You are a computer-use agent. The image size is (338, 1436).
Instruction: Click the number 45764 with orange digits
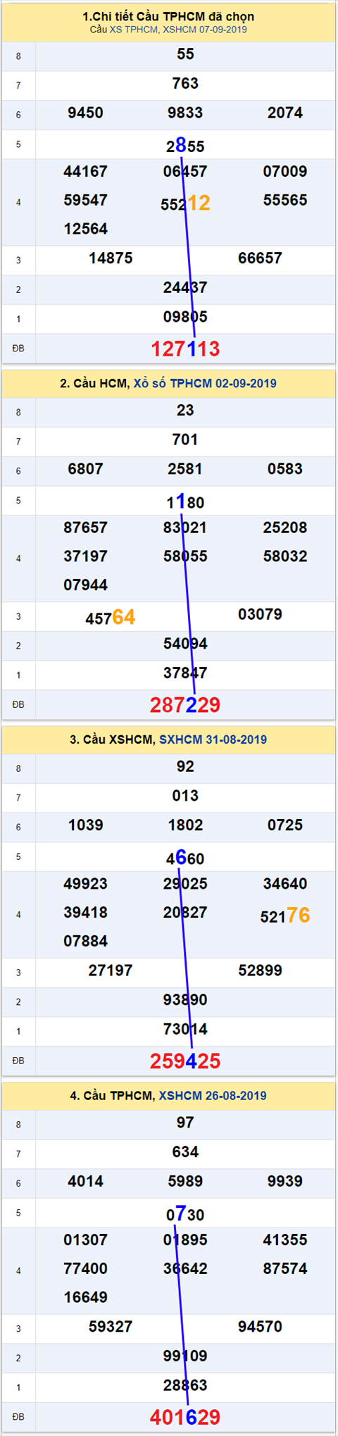(111, 618)
